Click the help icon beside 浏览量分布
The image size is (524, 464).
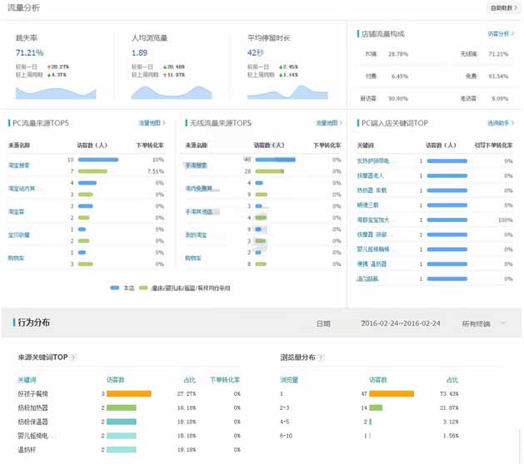(x=321, y=358)
